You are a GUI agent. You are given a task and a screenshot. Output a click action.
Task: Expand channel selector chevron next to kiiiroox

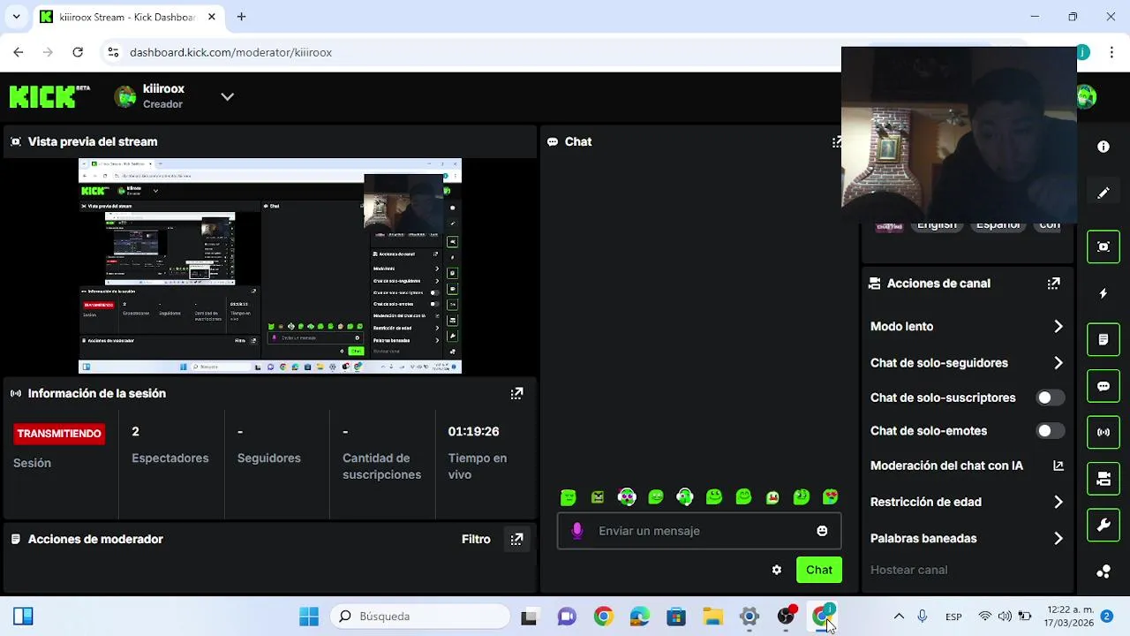(227, 96)
